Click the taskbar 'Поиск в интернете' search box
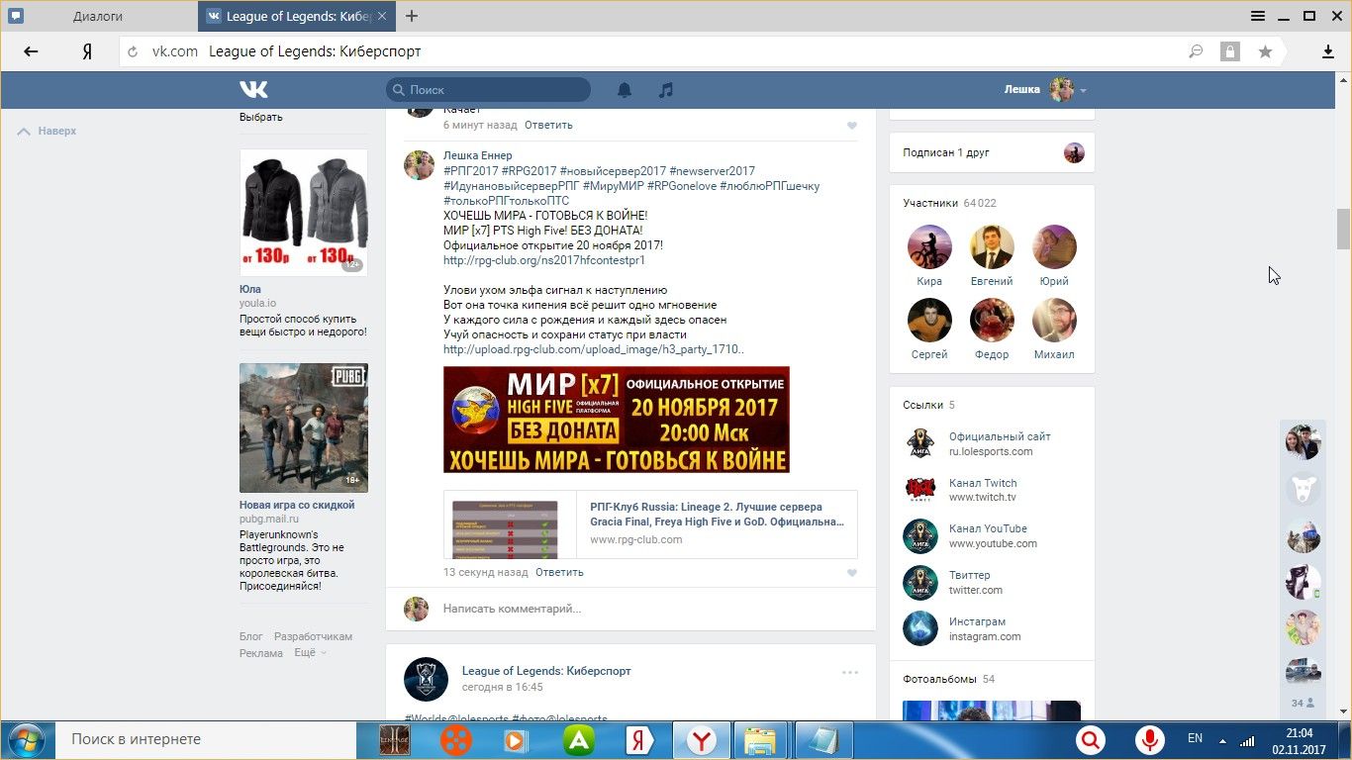The height and width of the screenshot is (760, 1352). tap(206, 739)
